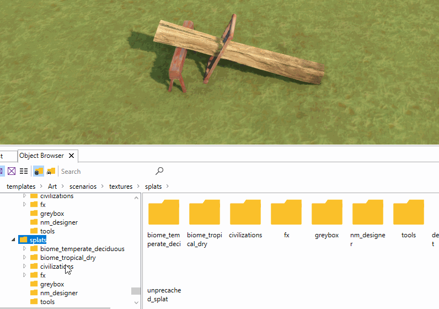439x309 pixels.
Task: Expand biome_temperate_deciduous in the tree
Action: pyautogui.click(x=25, y=248)
